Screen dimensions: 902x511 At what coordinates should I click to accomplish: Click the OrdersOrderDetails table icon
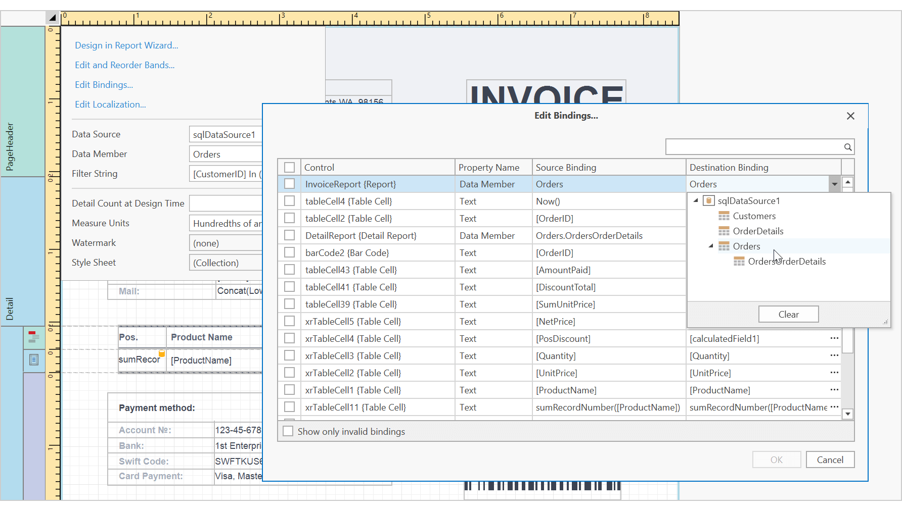click(x=739, y=261)
